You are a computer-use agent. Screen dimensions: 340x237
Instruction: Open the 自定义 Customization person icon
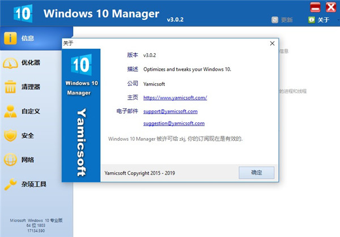10,111
